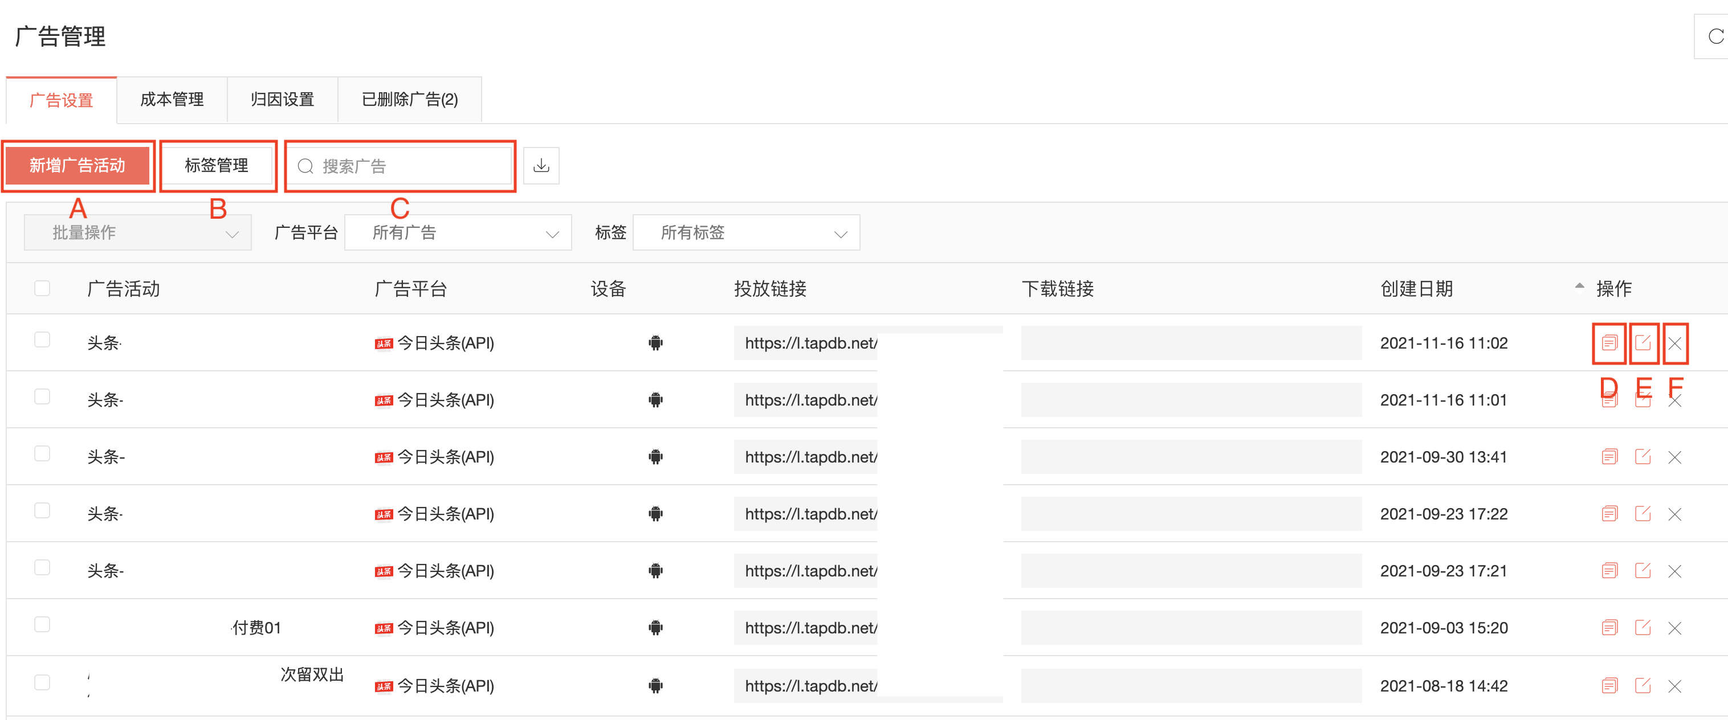1728x720 pixels.
Task: Click the 新增广告活动 button
Action: tap(77, 166)
